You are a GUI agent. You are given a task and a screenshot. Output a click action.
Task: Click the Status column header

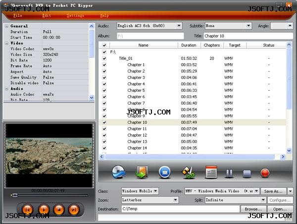point(268,45)
